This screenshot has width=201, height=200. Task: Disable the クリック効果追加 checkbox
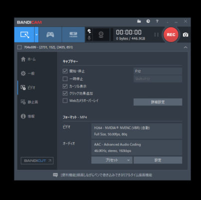(x=65, y=93)
